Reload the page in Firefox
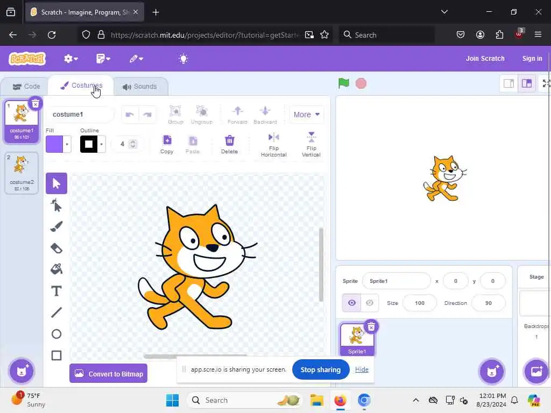 (52, 35)
